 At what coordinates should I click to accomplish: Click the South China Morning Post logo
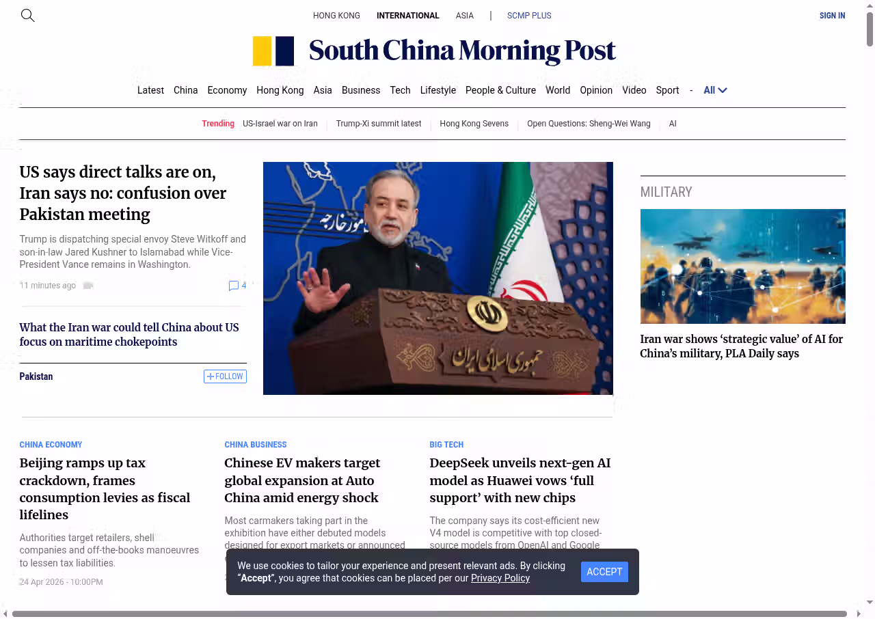point(434,51)
